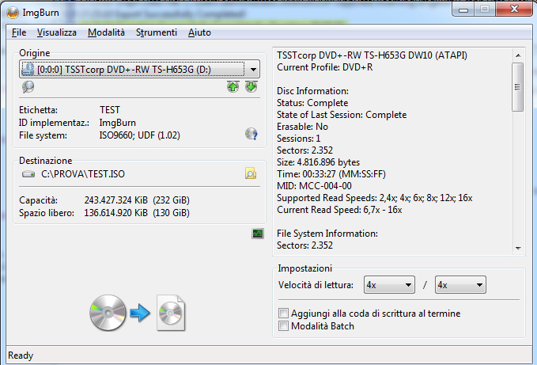Viewport: 537px width, 365px height.
Task: Open the Modalità menu
Action: [x=106, y=32]
